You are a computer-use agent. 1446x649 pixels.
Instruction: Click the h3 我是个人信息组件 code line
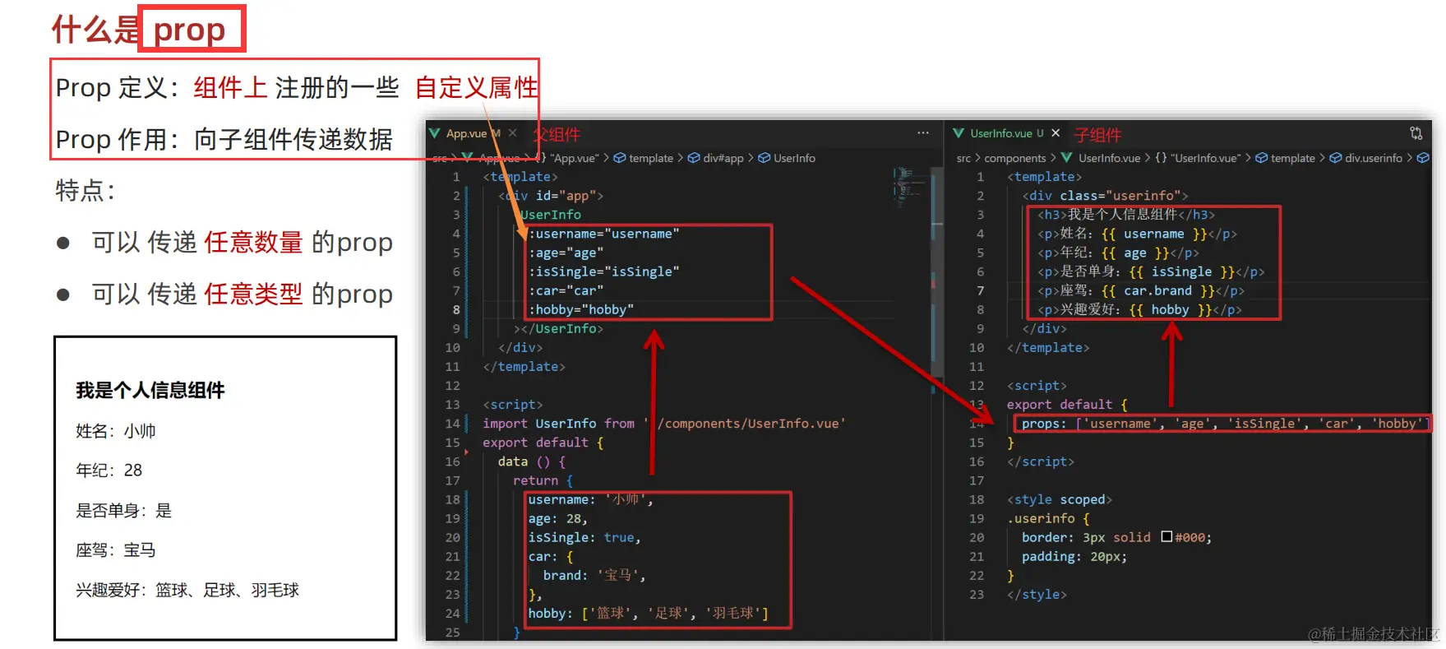tap(1126, 215)
